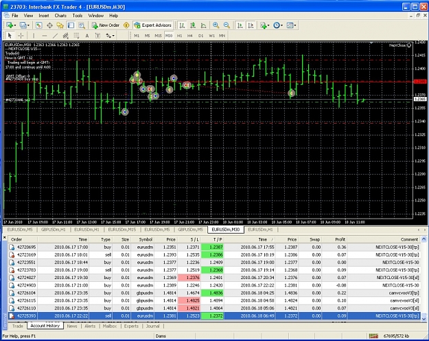
Task: Open the Help menu
Action: click(x=113, y=16)
